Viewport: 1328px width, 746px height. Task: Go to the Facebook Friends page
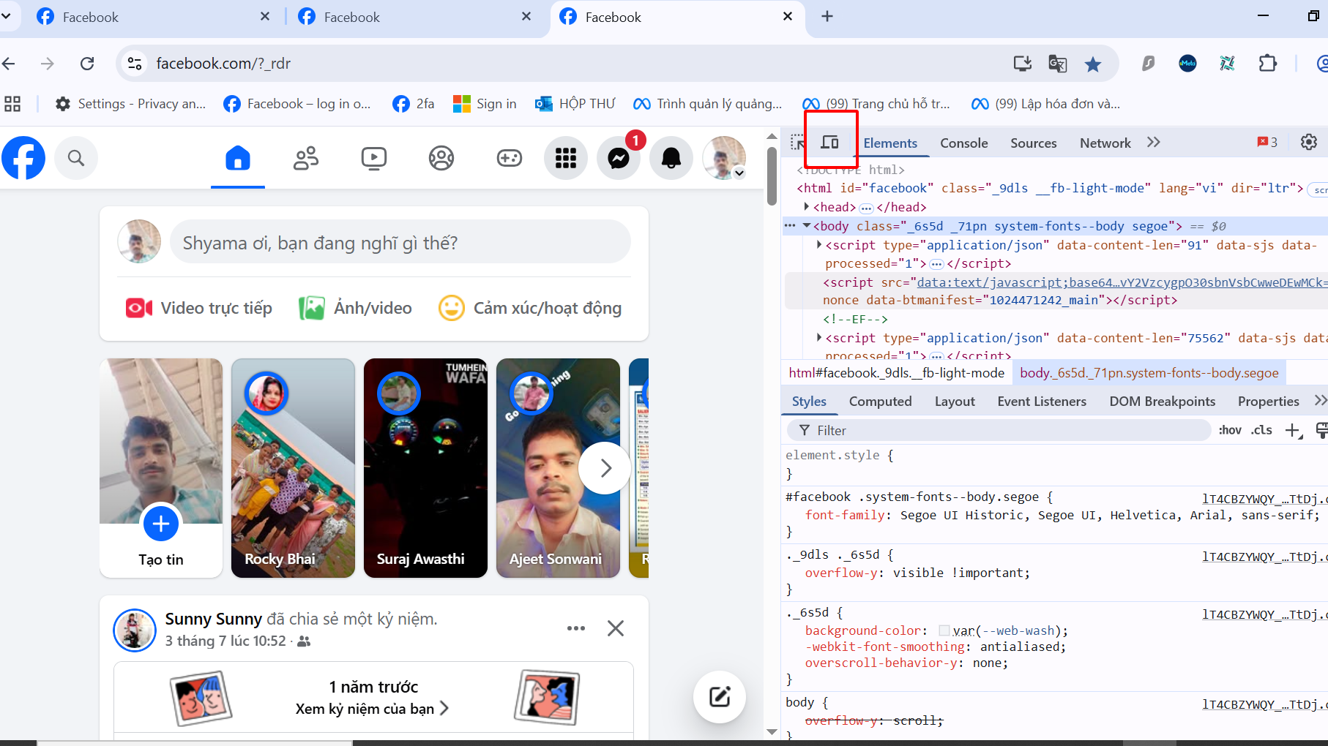306,158
